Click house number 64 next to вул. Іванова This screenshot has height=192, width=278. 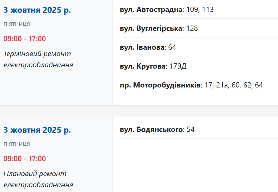(172, 48)
